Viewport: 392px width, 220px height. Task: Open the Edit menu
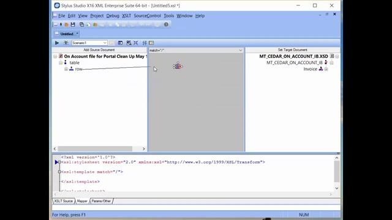72,16
